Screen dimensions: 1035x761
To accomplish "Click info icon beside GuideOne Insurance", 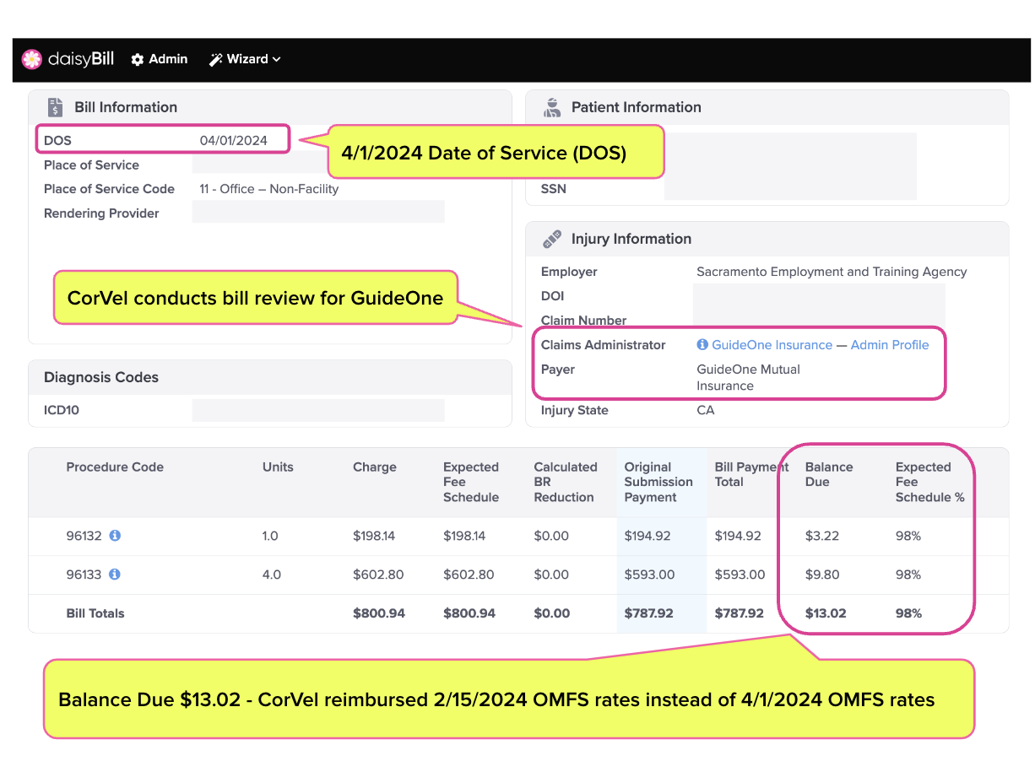I will (x=702, y=344).
